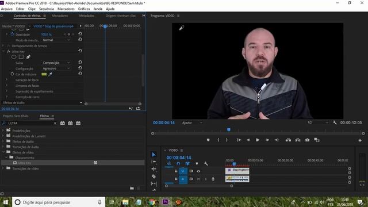
Task: Open the Arquivo menu
Action: 7,9
